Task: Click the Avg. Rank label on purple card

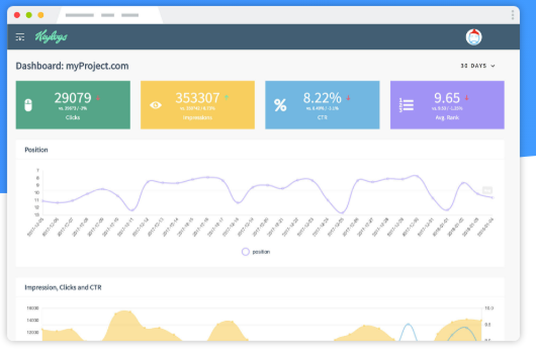Action: (447, 117)
